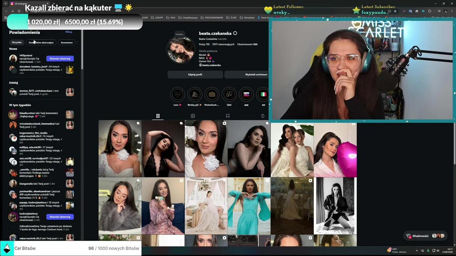
Task: Click the Instagram browser tab
Action: coord(30,4)
